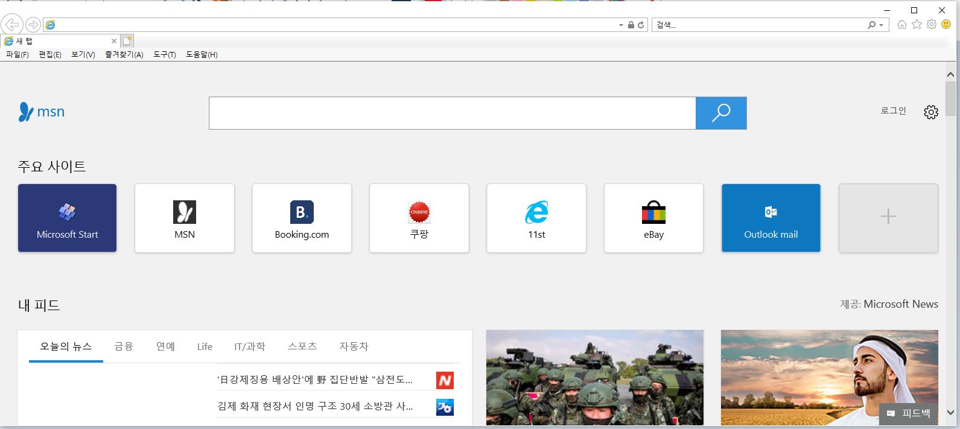The height and width of the screenshot is (429, 960).
Task: Click the 피드백 button
Action: [x=909, y=413]
